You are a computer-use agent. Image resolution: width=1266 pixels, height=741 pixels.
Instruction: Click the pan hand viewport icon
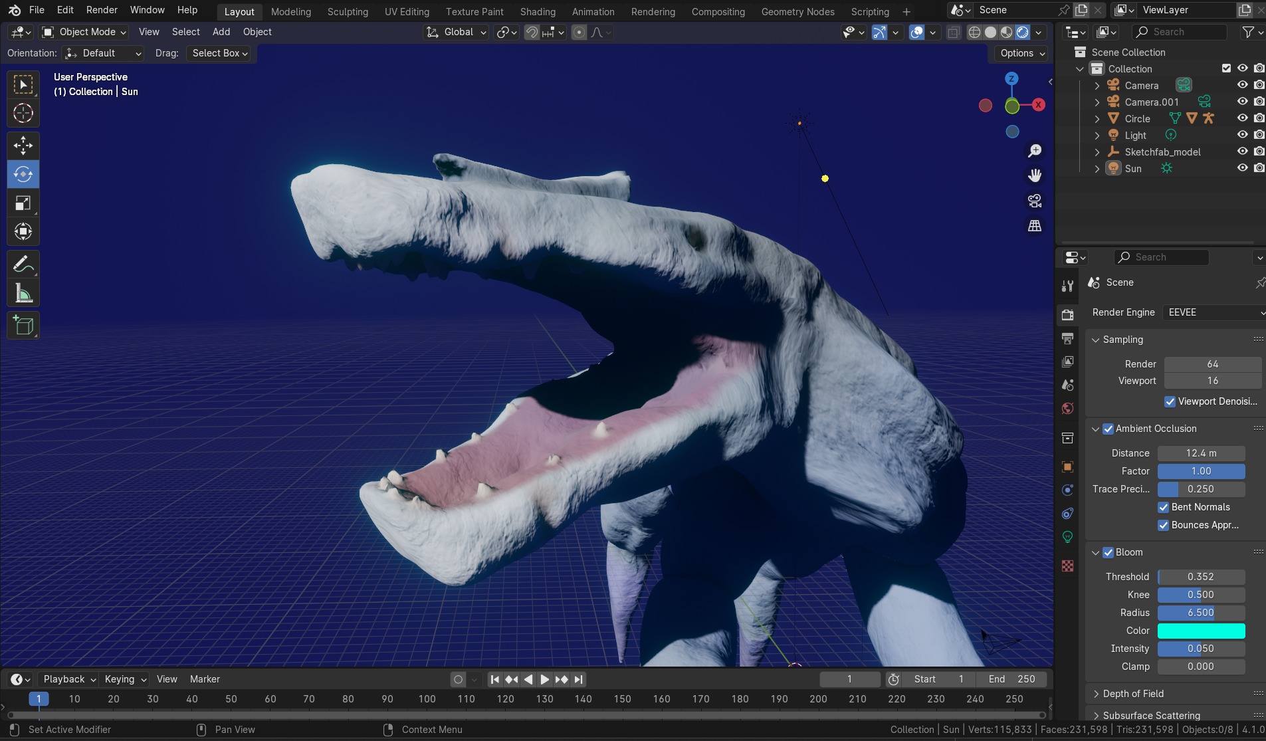pyautogui.click(x=1035, y=175)
